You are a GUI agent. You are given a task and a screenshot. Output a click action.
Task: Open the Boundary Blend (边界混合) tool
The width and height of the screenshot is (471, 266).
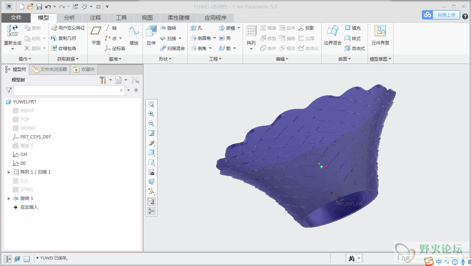[x=333, y=36]
